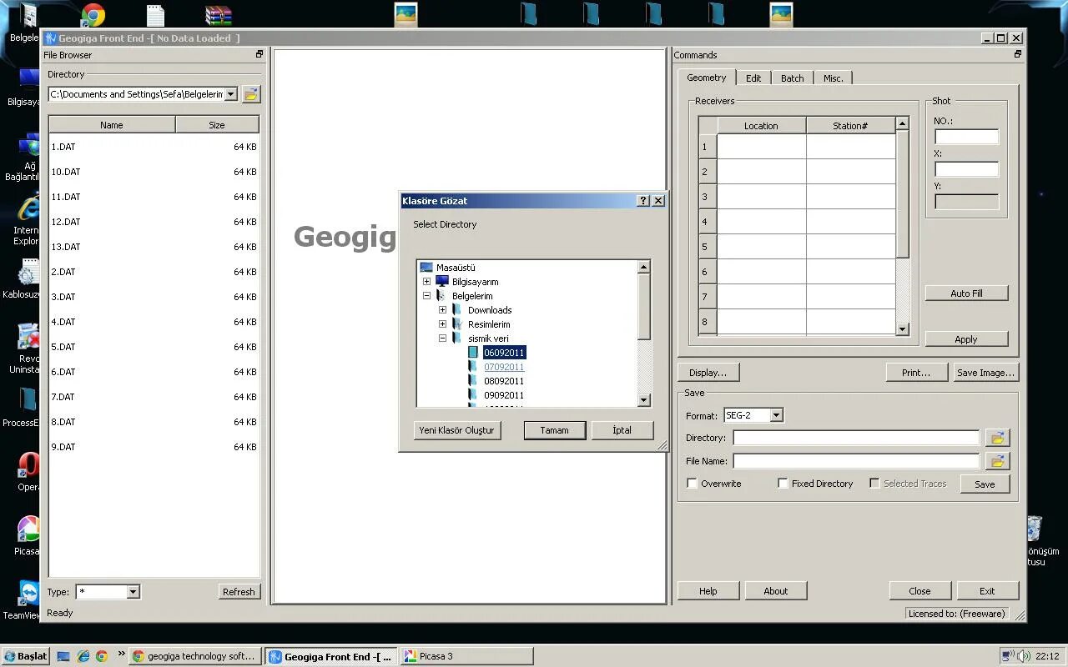Open the Picasa desktop shortcut
The image size is (1068, 667).
pos(28,535)
